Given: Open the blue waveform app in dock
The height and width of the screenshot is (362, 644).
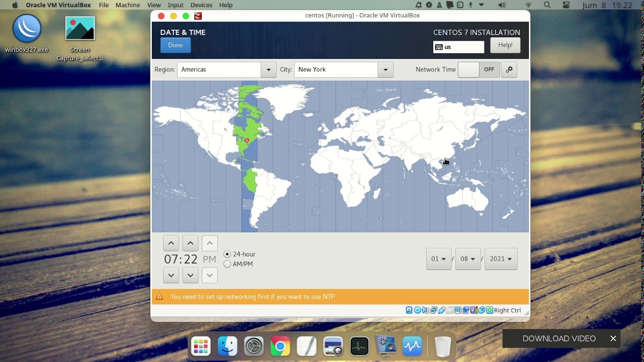Looking at the screenshot, I should click(x=412, y=346).
